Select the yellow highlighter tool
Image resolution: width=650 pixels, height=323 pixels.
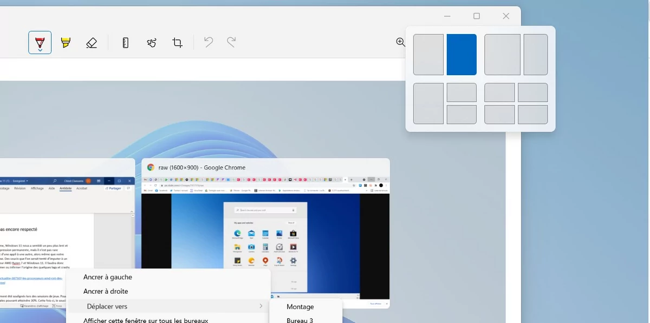66,42
